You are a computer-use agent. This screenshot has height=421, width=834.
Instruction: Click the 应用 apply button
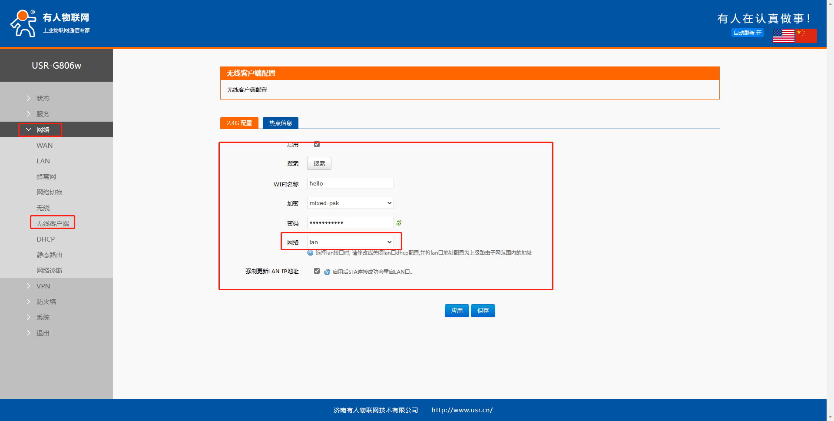point(457,311)
